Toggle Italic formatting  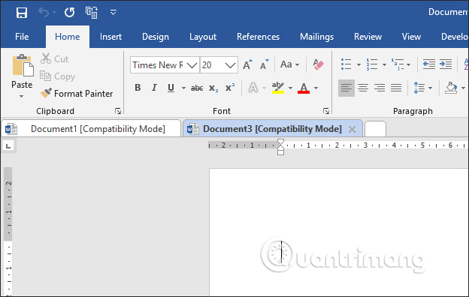(154, 88)
